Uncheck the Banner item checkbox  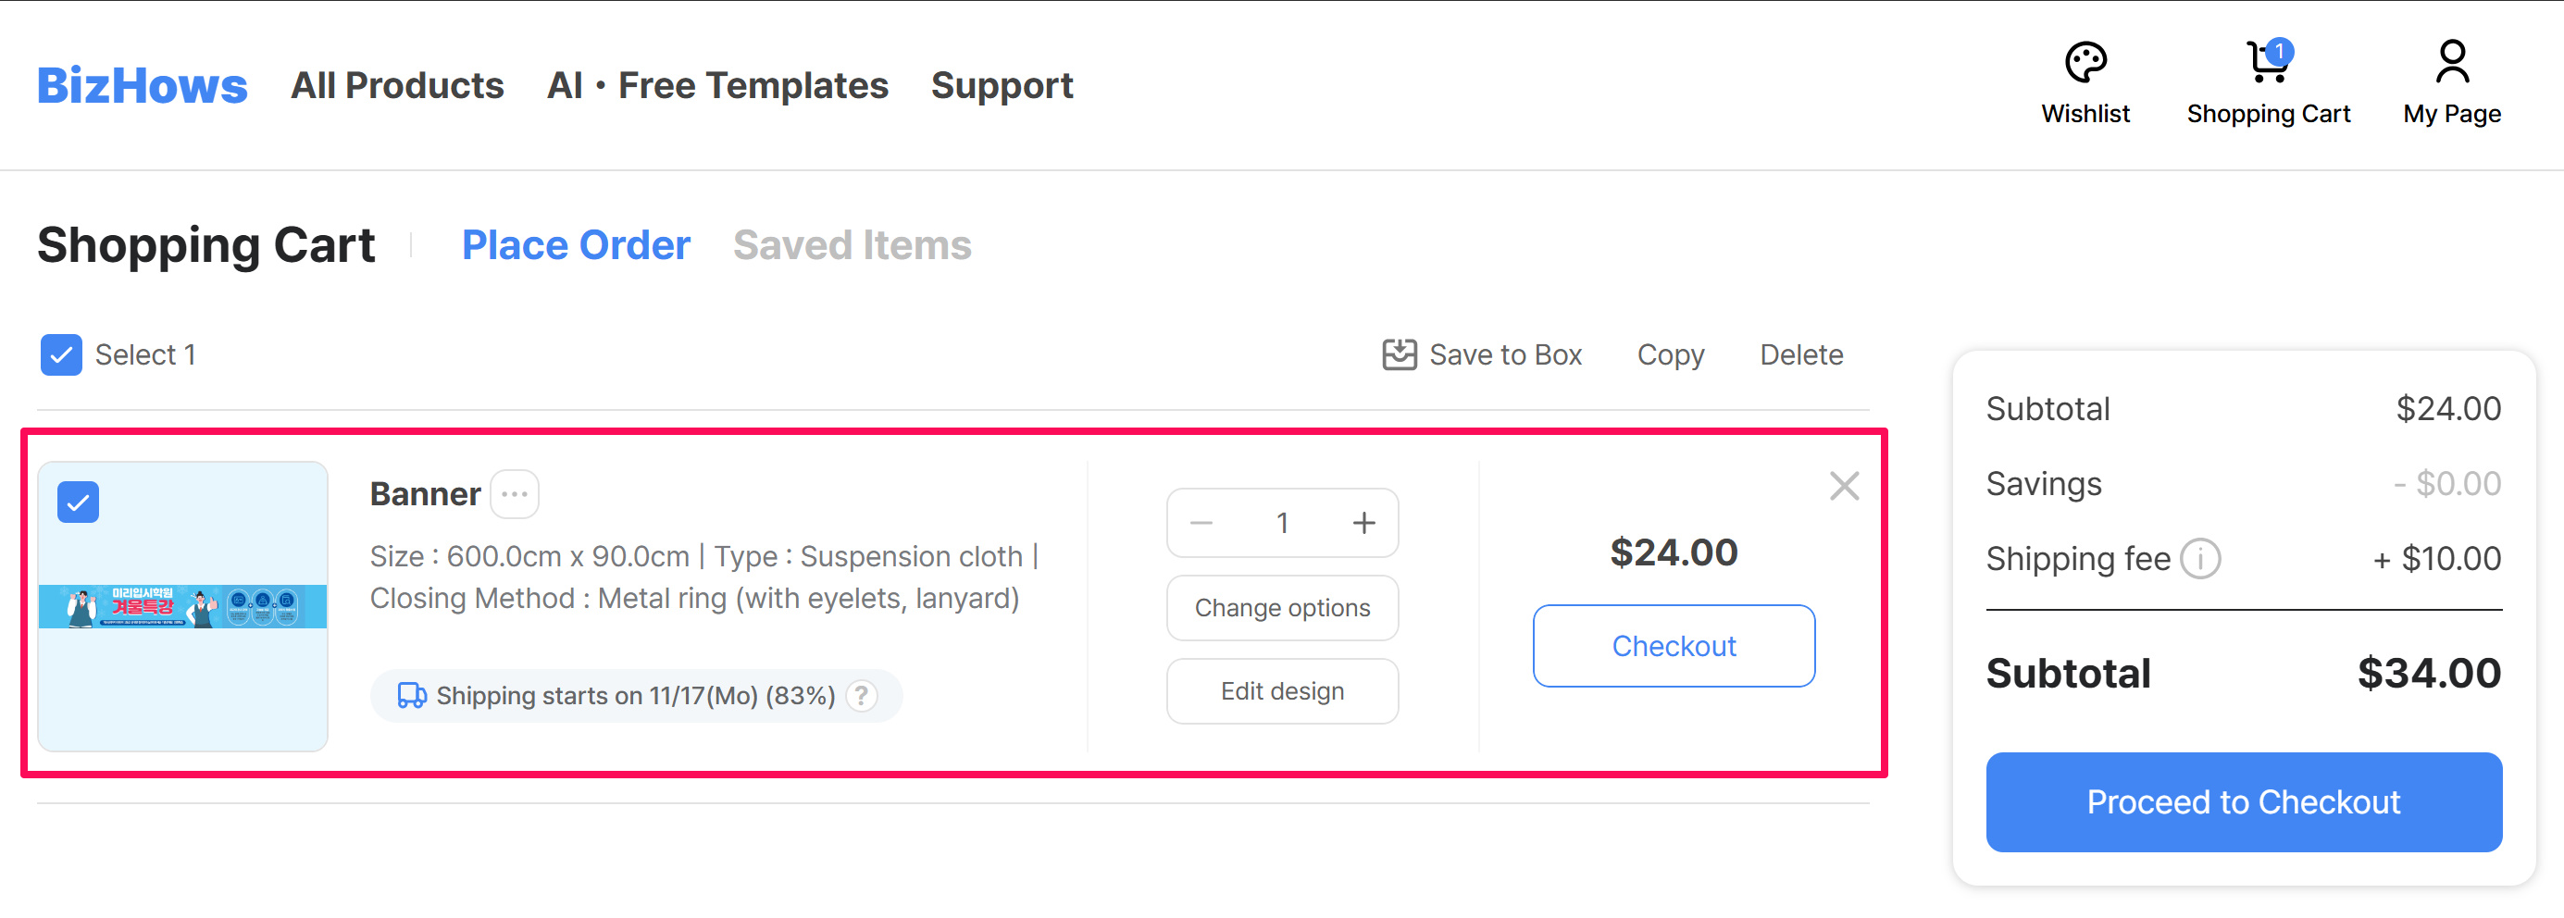(79, 502)
